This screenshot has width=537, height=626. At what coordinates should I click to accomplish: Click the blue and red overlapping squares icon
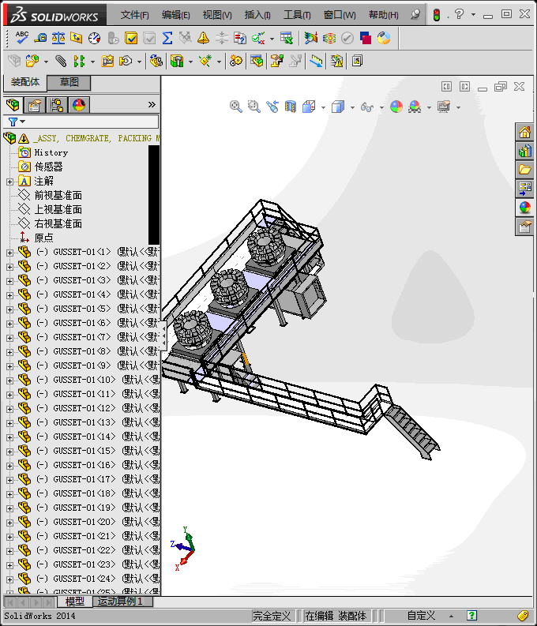point(366,39)
